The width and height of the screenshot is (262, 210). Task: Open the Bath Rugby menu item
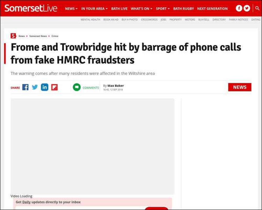click(x=183, y=9)
